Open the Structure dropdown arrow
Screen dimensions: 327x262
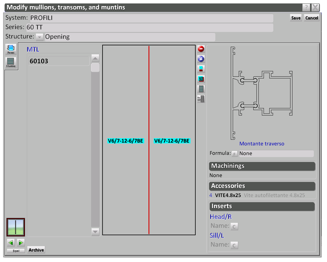[39, 37]
